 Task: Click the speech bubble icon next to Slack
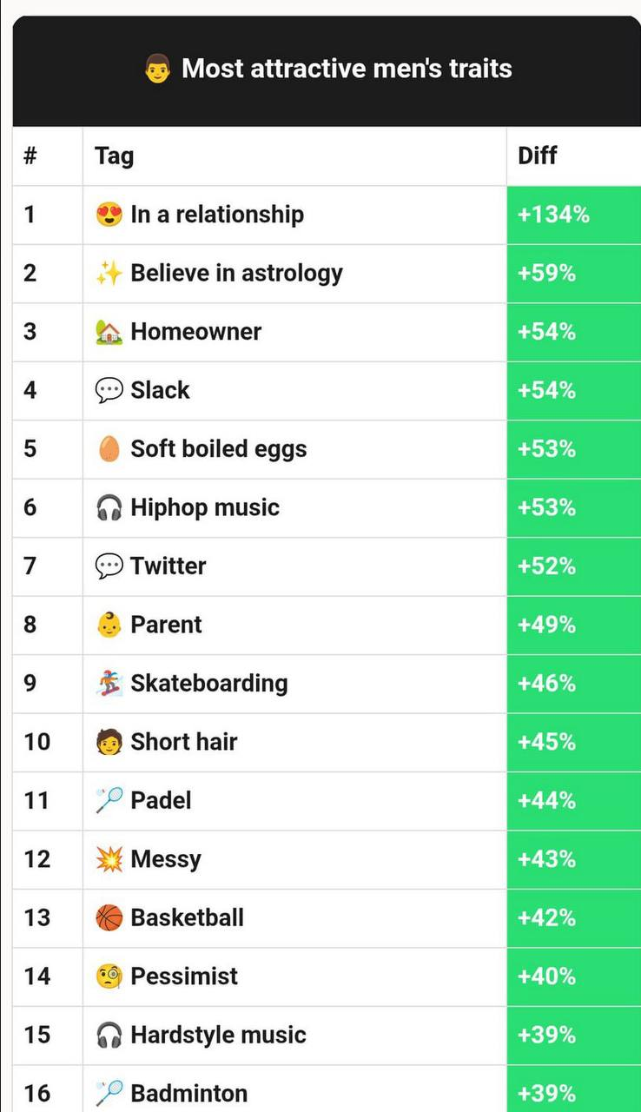tap(109, 391)
